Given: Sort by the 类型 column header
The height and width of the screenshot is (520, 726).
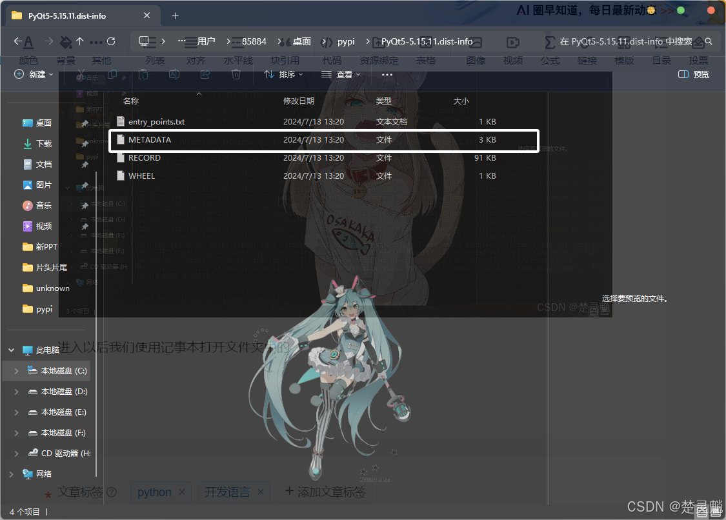Looking at the screenshot, I should 384,101.
